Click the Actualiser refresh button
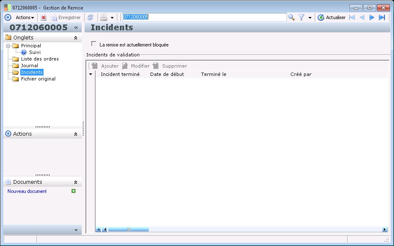Viewport: 394px width, 246px height. click(332, 17)
